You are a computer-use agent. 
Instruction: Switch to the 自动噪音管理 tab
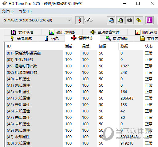pos(105,32)
